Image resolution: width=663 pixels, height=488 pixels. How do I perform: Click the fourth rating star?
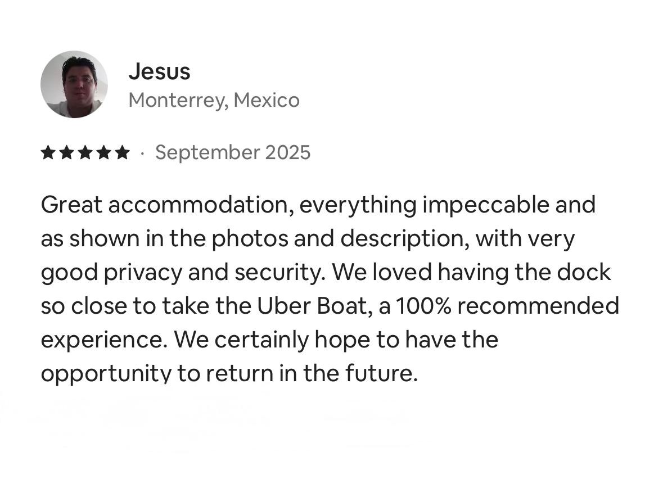(x=104, y=152)
